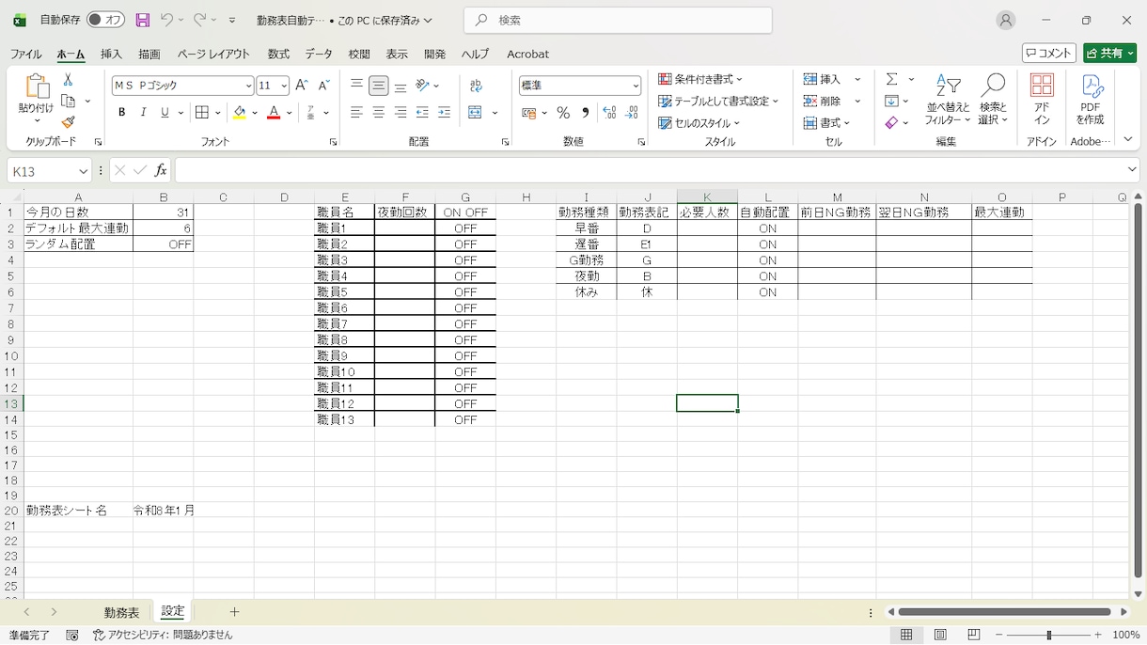This screenshot has width=1147, height=645.
Task: Align text to the right
Action: pyautogui.click(x=401, y=113)
